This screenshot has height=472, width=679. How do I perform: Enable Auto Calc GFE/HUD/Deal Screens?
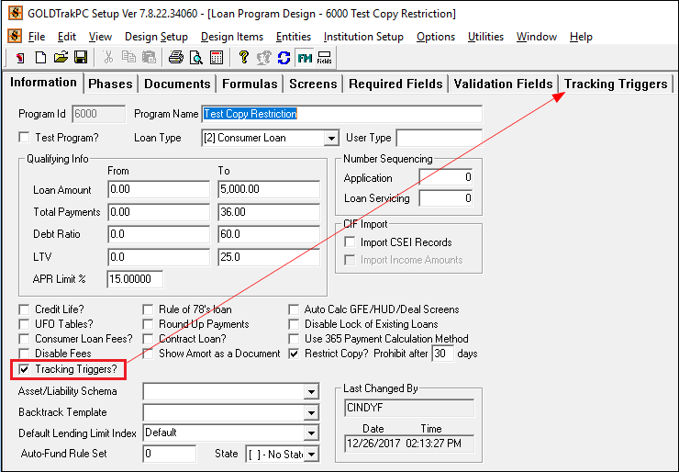pyautogui.click(x=294, y=309)
